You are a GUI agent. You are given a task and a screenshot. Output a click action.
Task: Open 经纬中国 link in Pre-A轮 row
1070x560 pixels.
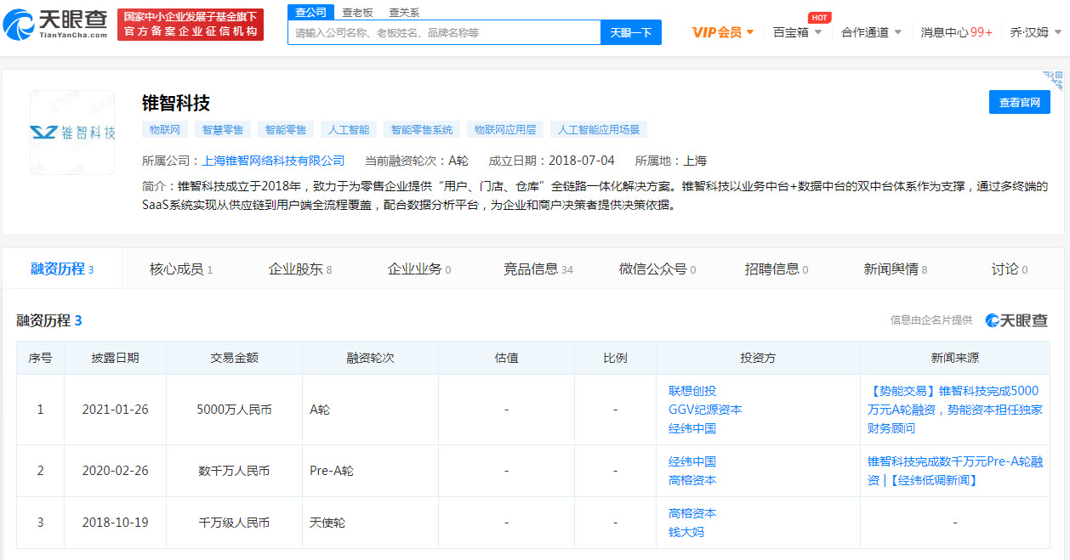coord(692,461)
